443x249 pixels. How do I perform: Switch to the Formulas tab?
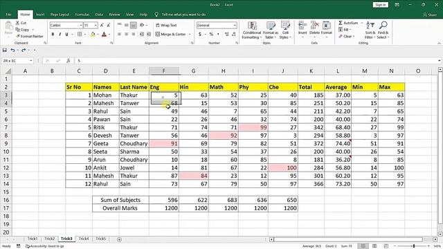pyautogui.click(x=82, y=15)
